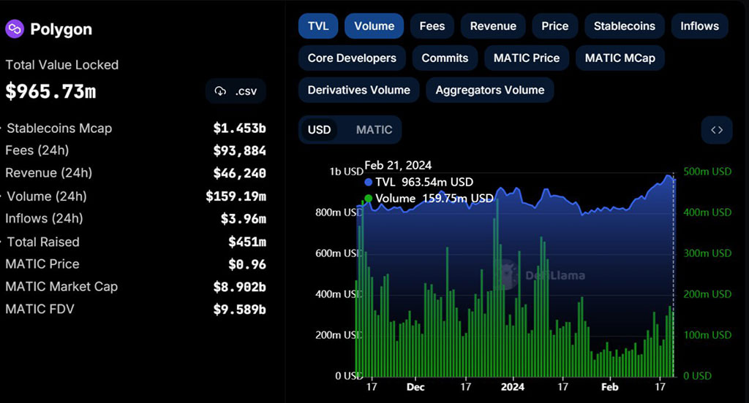The width and height of the screenshot is (749, 403).
Task: Switch denomination to MATIC
Action: pyautogui.click(x=374, y=130)
